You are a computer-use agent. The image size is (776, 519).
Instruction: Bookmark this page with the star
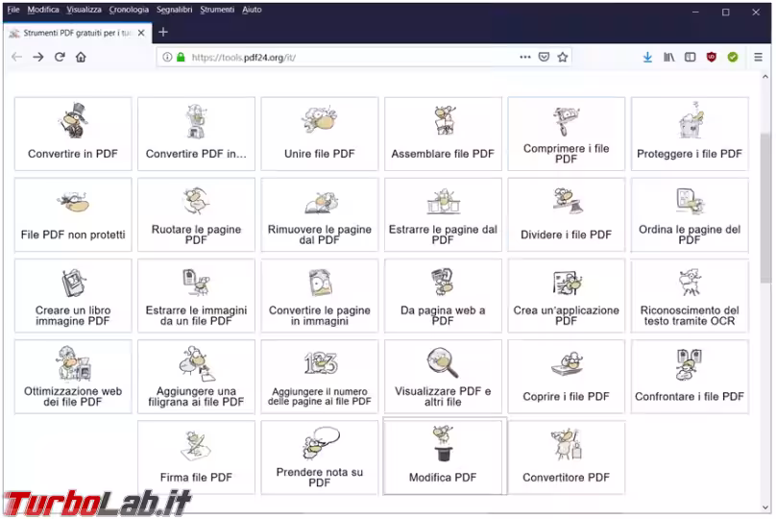click(562, 57)
